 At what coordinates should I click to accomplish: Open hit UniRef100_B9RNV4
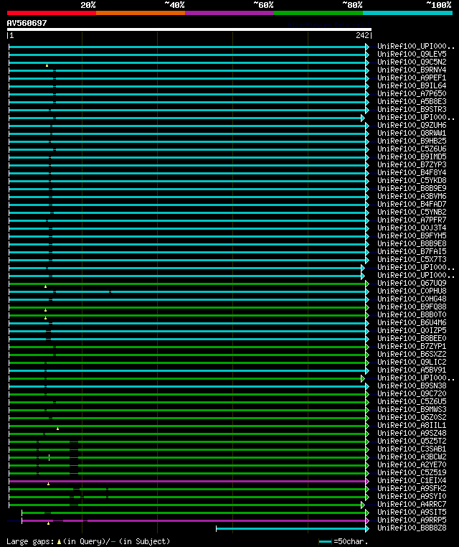click(x=412, y=70)
